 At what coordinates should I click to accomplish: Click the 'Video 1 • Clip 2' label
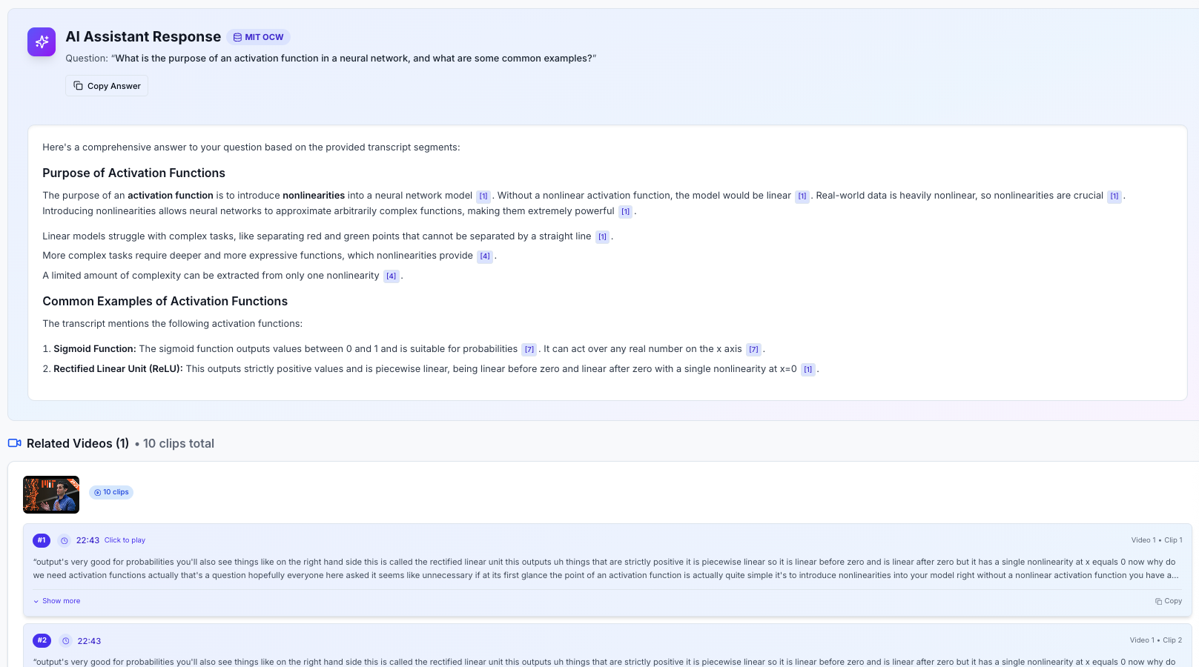click(x=1156, y=640)
